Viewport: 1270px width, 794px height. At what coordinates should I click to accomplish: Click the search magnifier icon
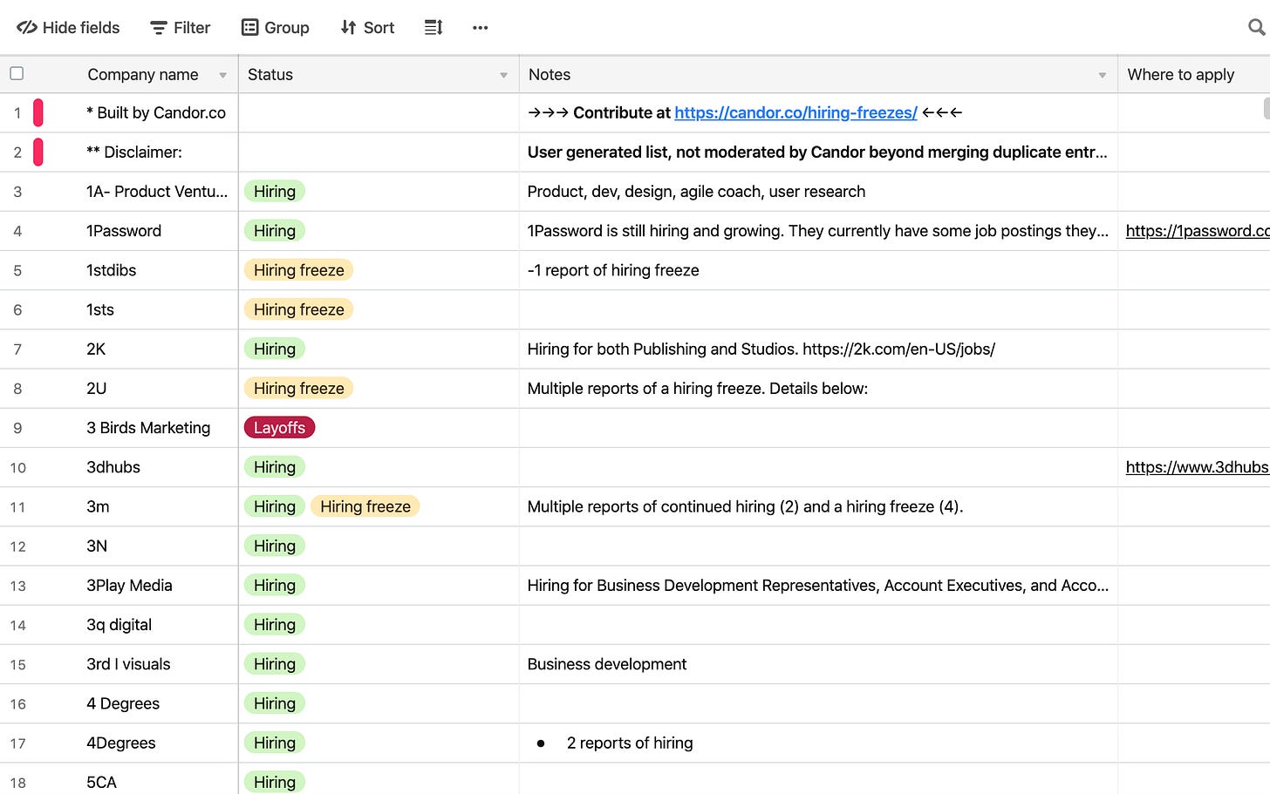tap(1256, 28)
